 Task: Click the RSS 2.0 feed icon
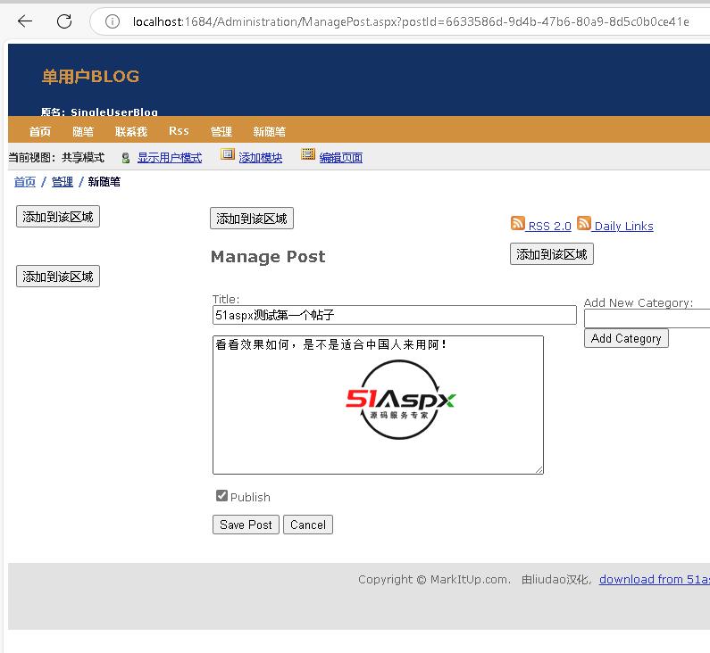(x=518, y=223)
